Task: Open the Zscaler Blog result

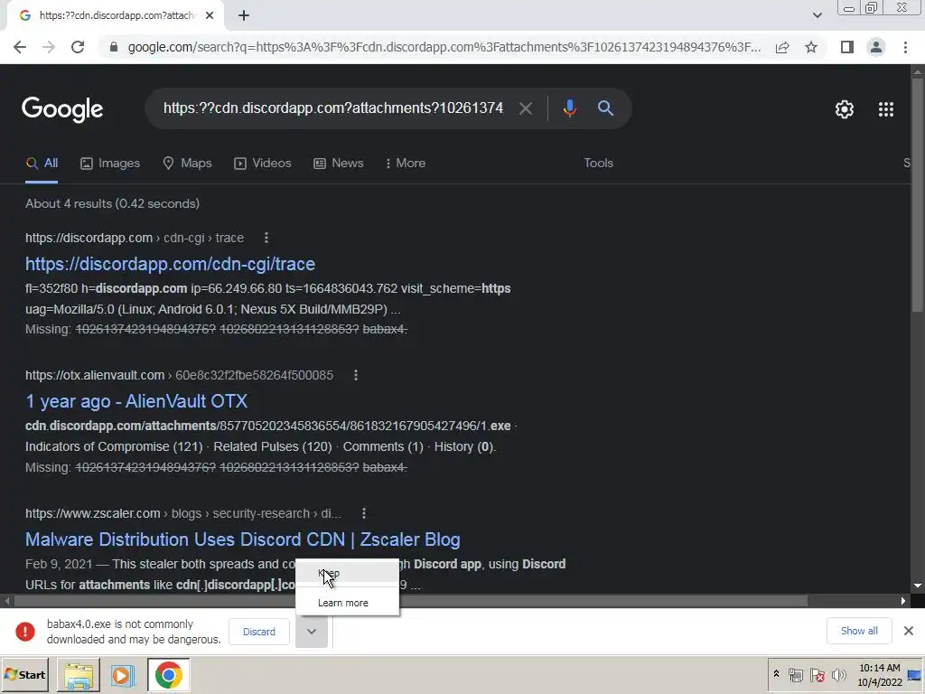Action: pyautogui.click(x=242, y=539)
